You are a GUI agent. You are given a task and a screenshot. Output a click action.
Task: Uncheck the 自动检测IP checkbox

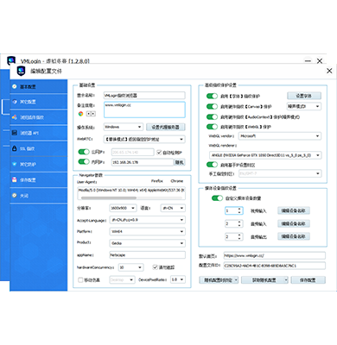[x=159, y=152]
